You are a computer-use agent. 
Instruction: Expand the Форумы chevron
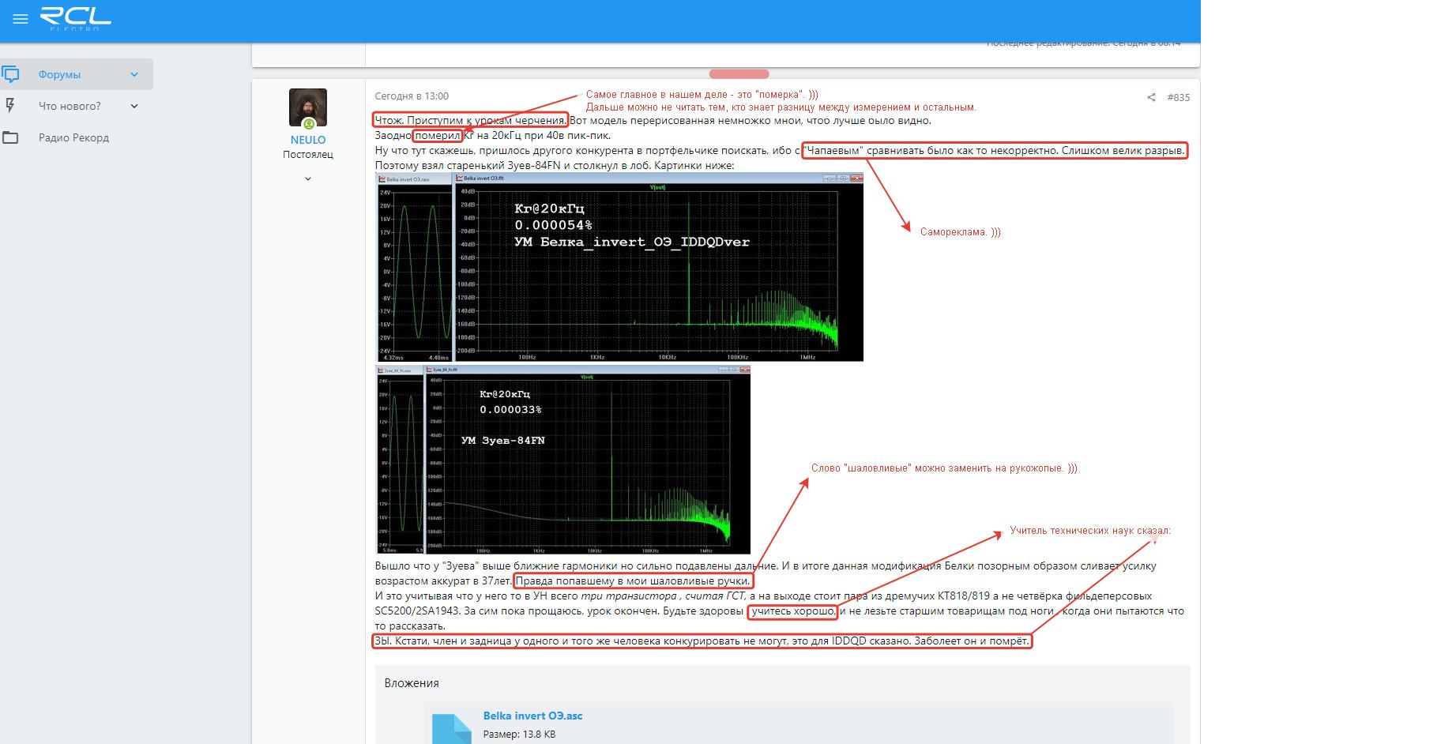(134, 74)
